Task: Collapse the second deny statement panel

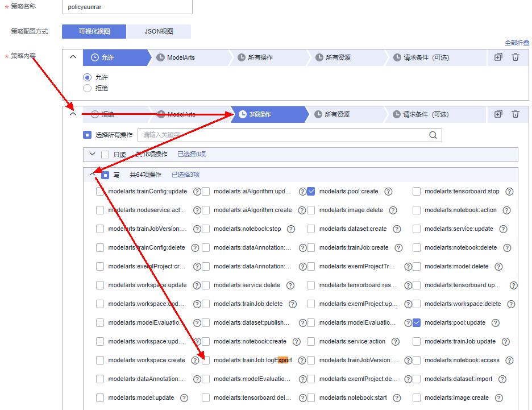Action: click(73, 114)
